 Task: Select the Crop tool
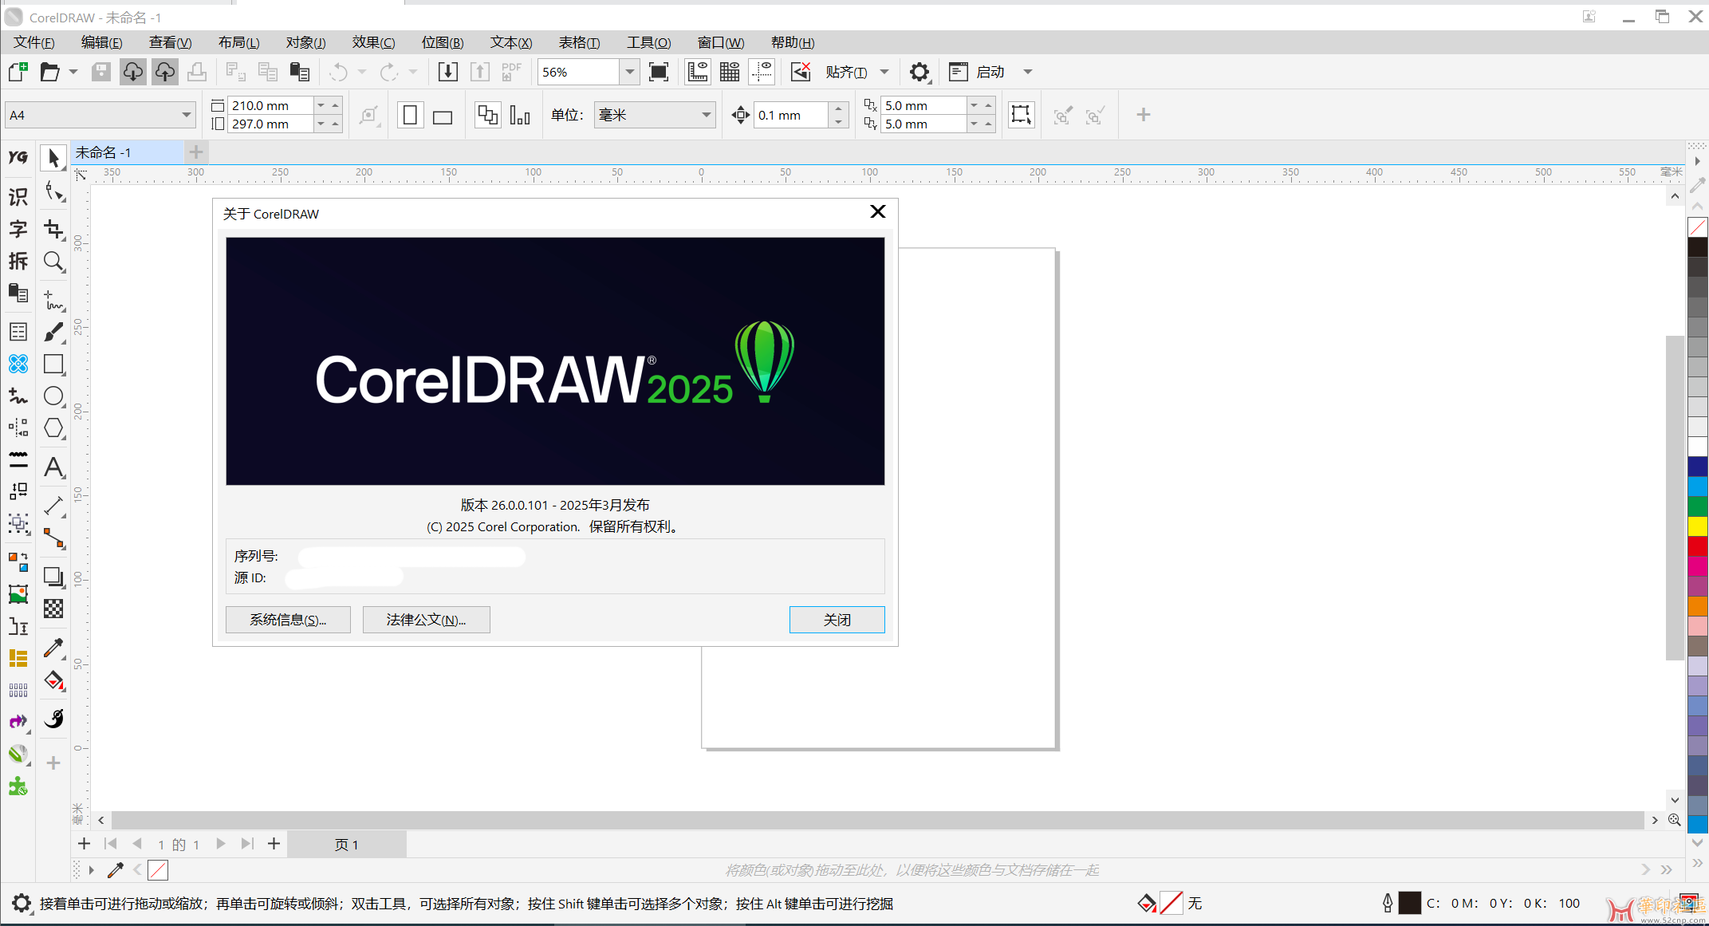pyautogui.click(x=53, y=230)
